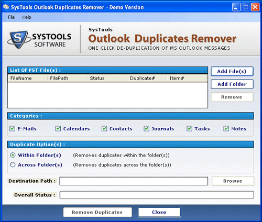
Task: Start removal with Remove Duplicates button
Action: tap(97, 212)
